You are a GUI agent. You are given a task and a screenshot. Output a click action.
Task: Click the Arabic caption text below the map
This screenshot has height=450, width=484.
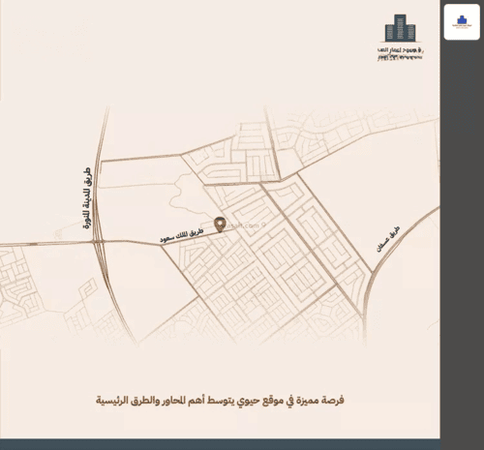click(x=220, y=401)
